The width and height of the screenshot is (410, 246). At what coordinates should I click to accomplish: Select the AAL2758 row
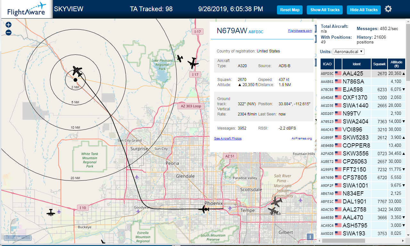(363, 210)
